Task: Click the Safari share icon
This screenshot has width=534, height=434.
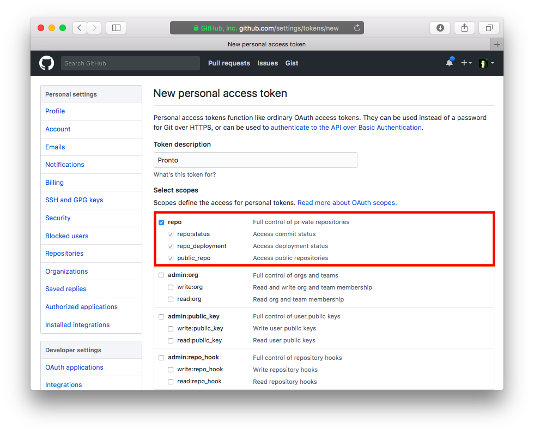Action: (464, 28)
